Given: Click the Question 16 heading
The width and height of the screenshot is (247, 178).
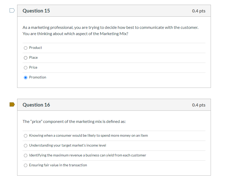Looking at the screenshot, I should tap(36, 105).
